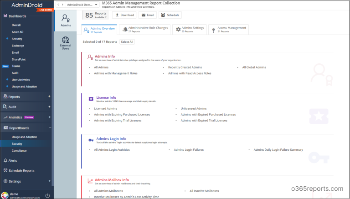
Task: Switch to Access Management tab
Action: [229, 30]
